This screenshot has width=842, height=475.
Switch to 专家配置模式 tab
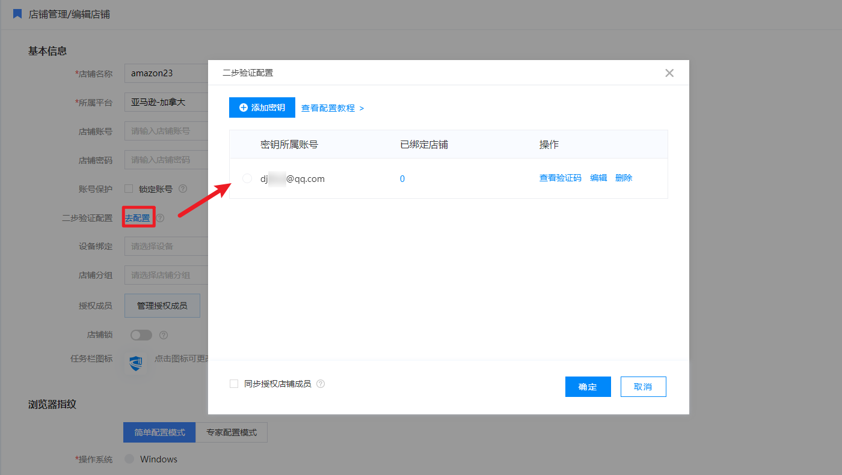(x=232, y=432)
